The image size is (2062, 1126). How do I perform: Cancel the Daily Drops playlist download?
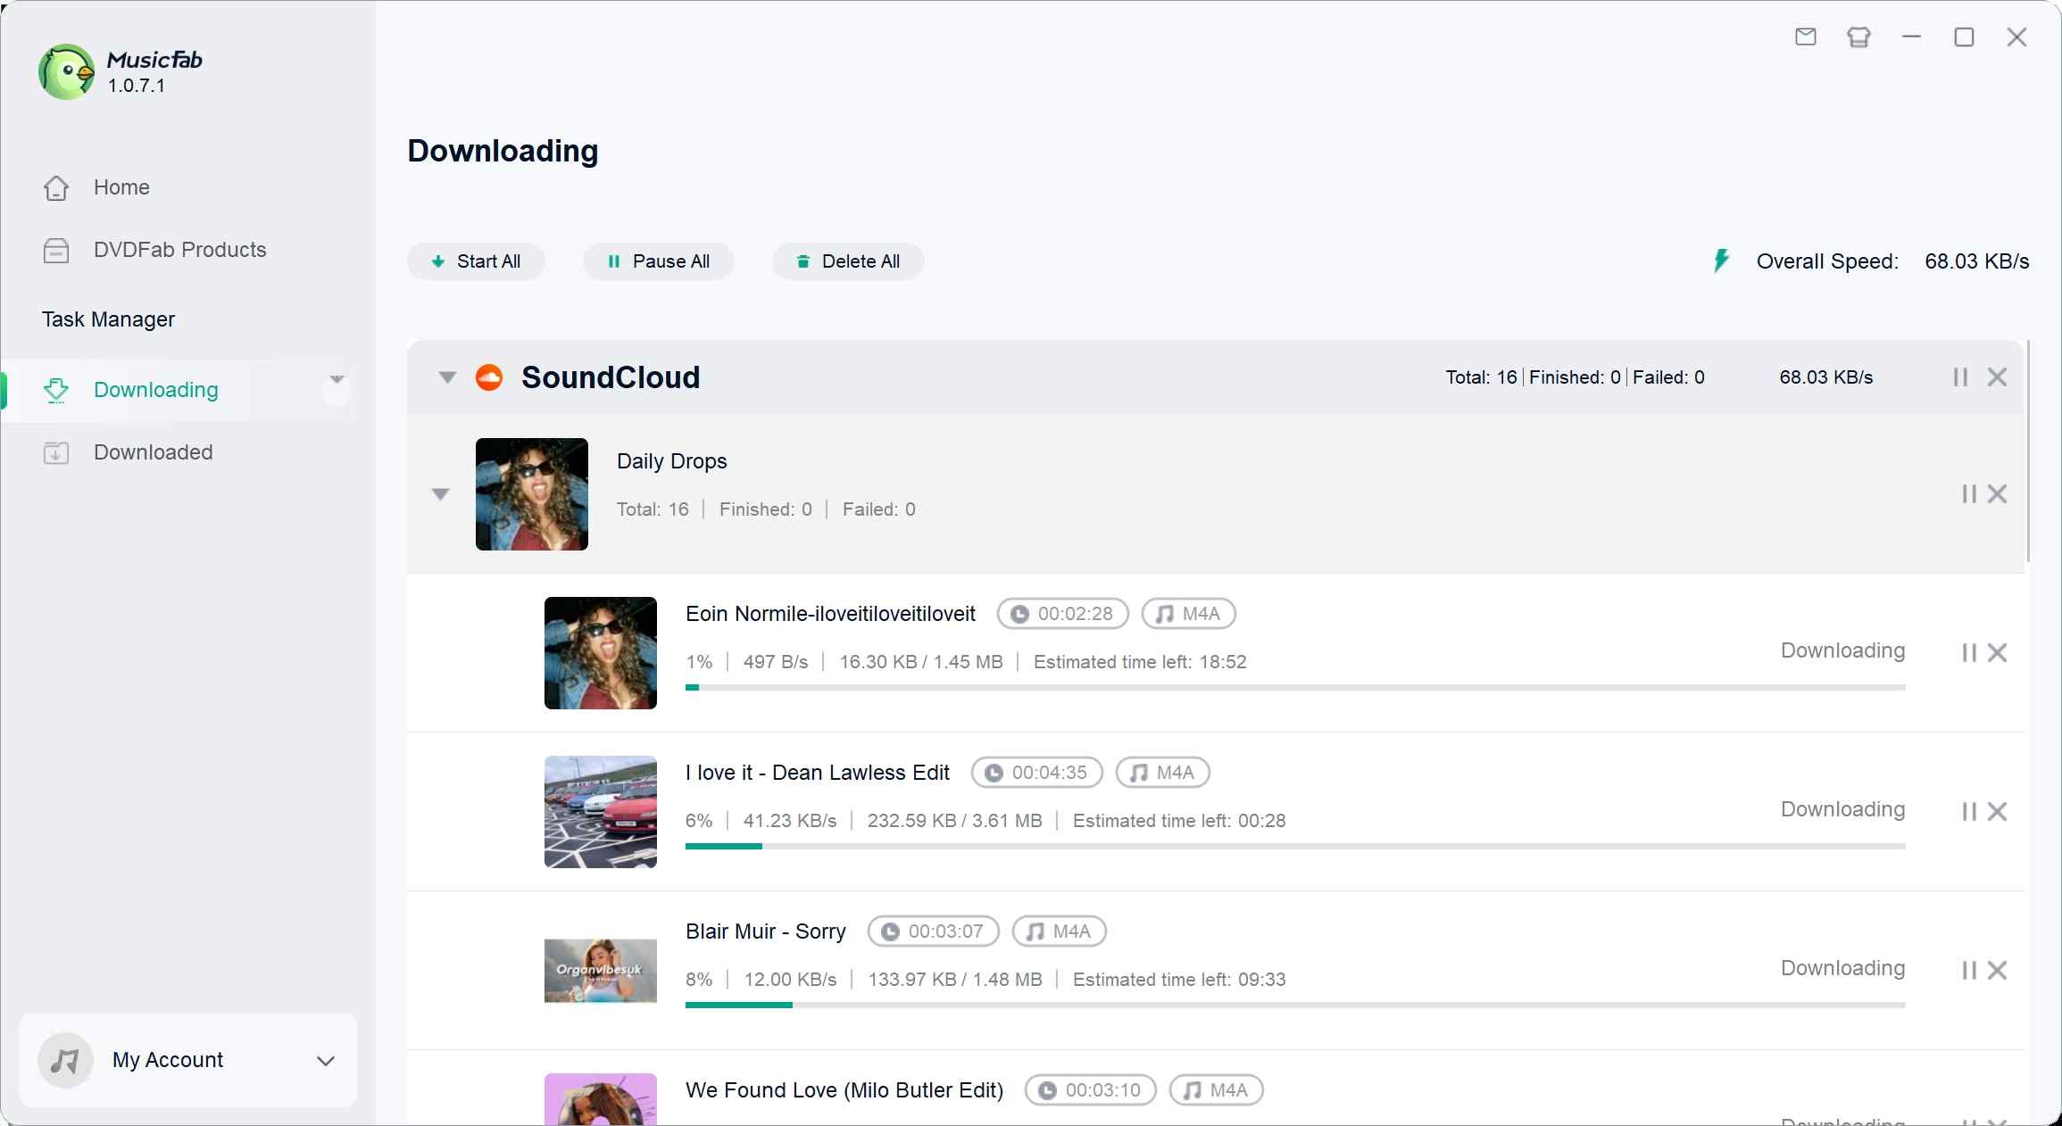click(1998, 494)
